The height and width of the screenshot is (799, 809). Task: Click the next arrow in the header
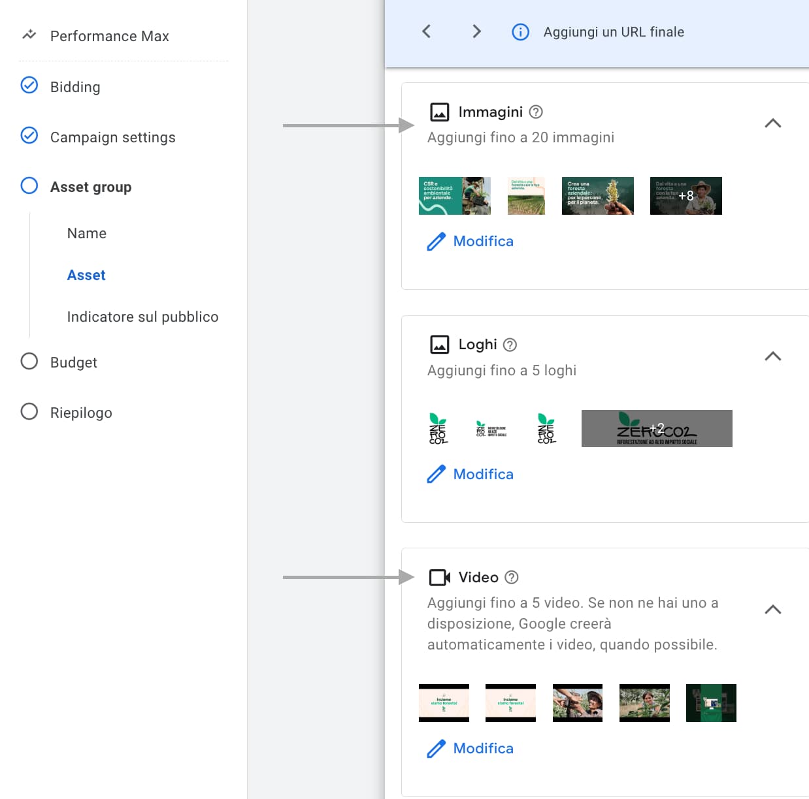[476, 31]
